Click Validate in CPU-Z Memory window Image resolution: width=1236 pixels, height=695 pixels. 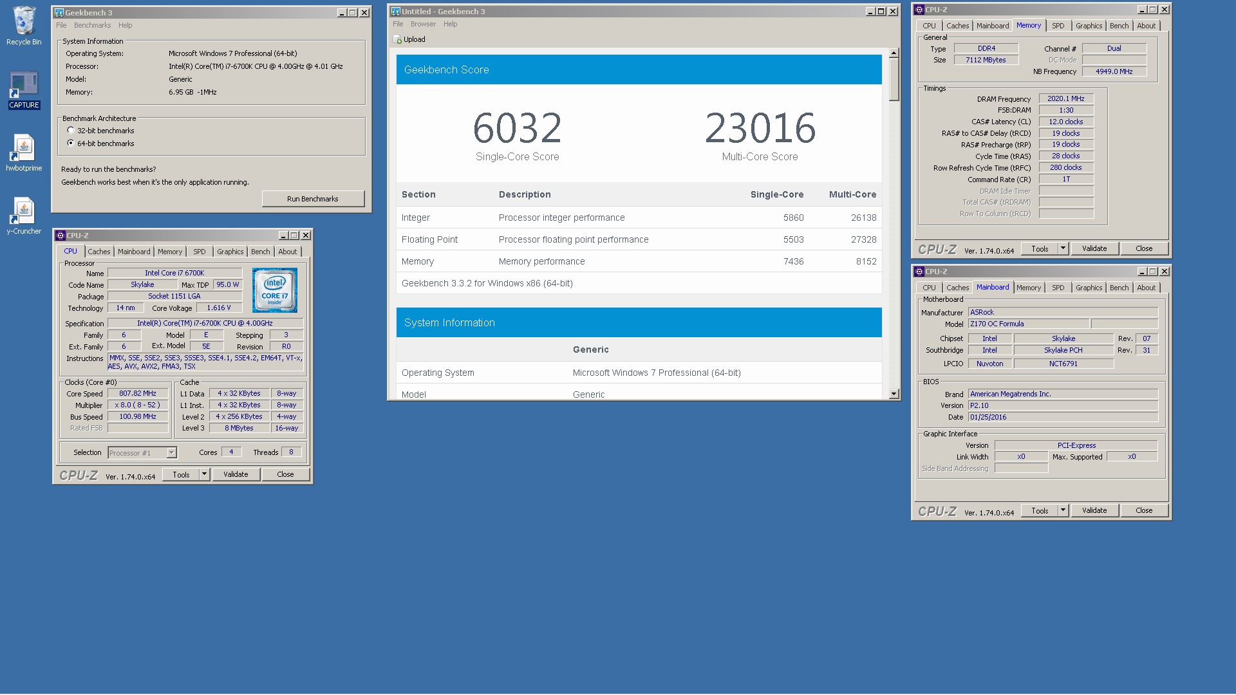click(x=1094, y=248)
